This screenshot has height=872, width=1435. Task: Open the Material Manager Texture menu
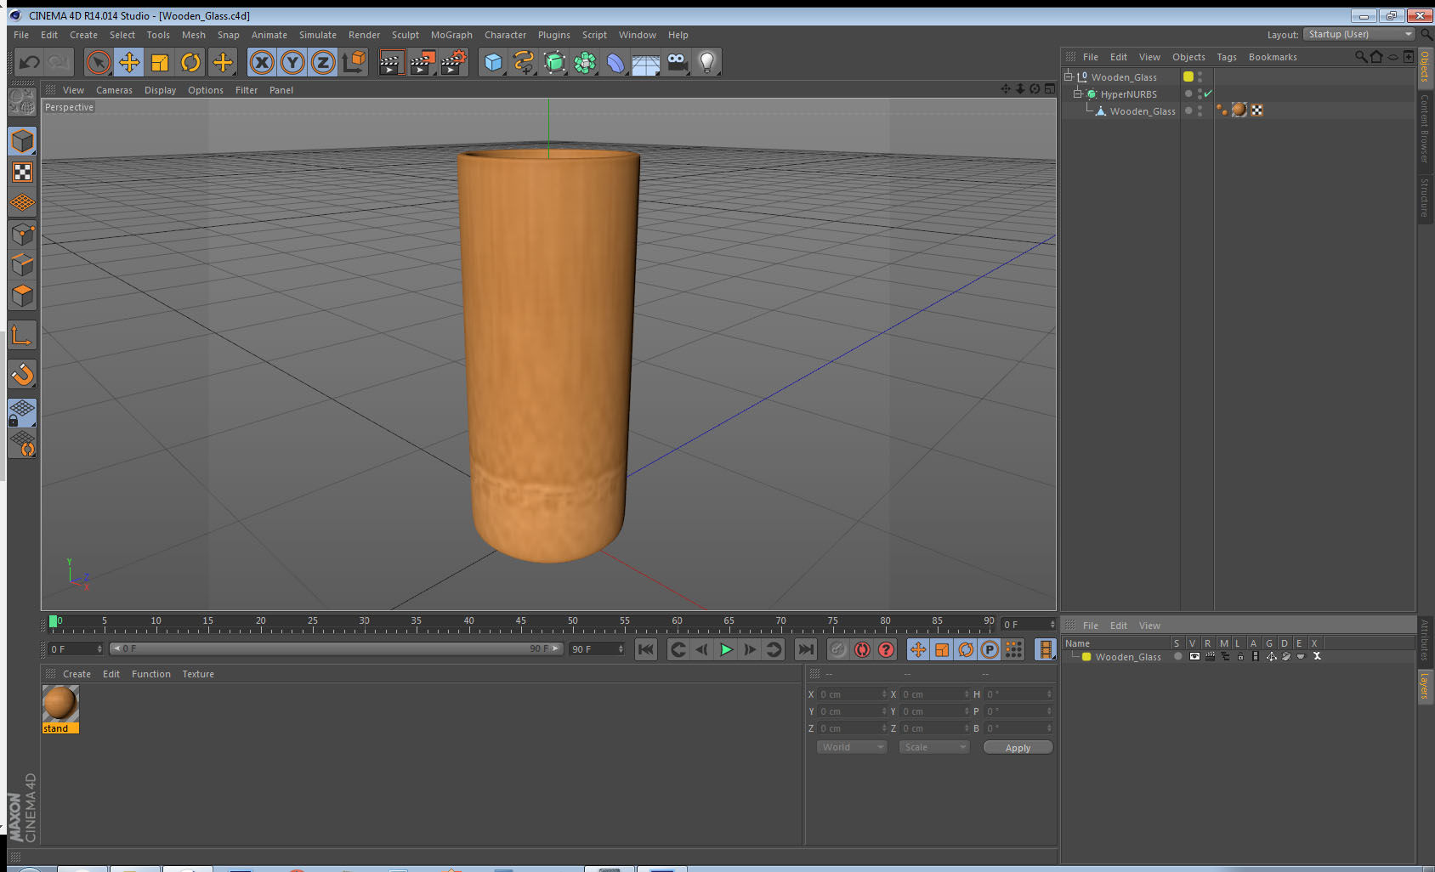coord(198,674)
